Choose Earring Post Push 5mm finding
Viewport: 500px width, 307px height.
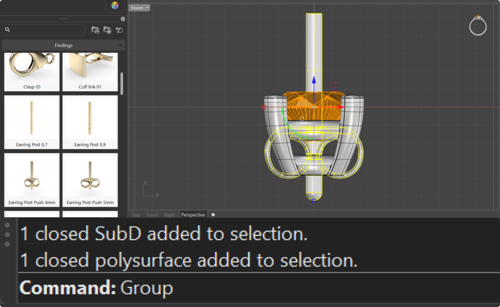click(x=90, y=180)
